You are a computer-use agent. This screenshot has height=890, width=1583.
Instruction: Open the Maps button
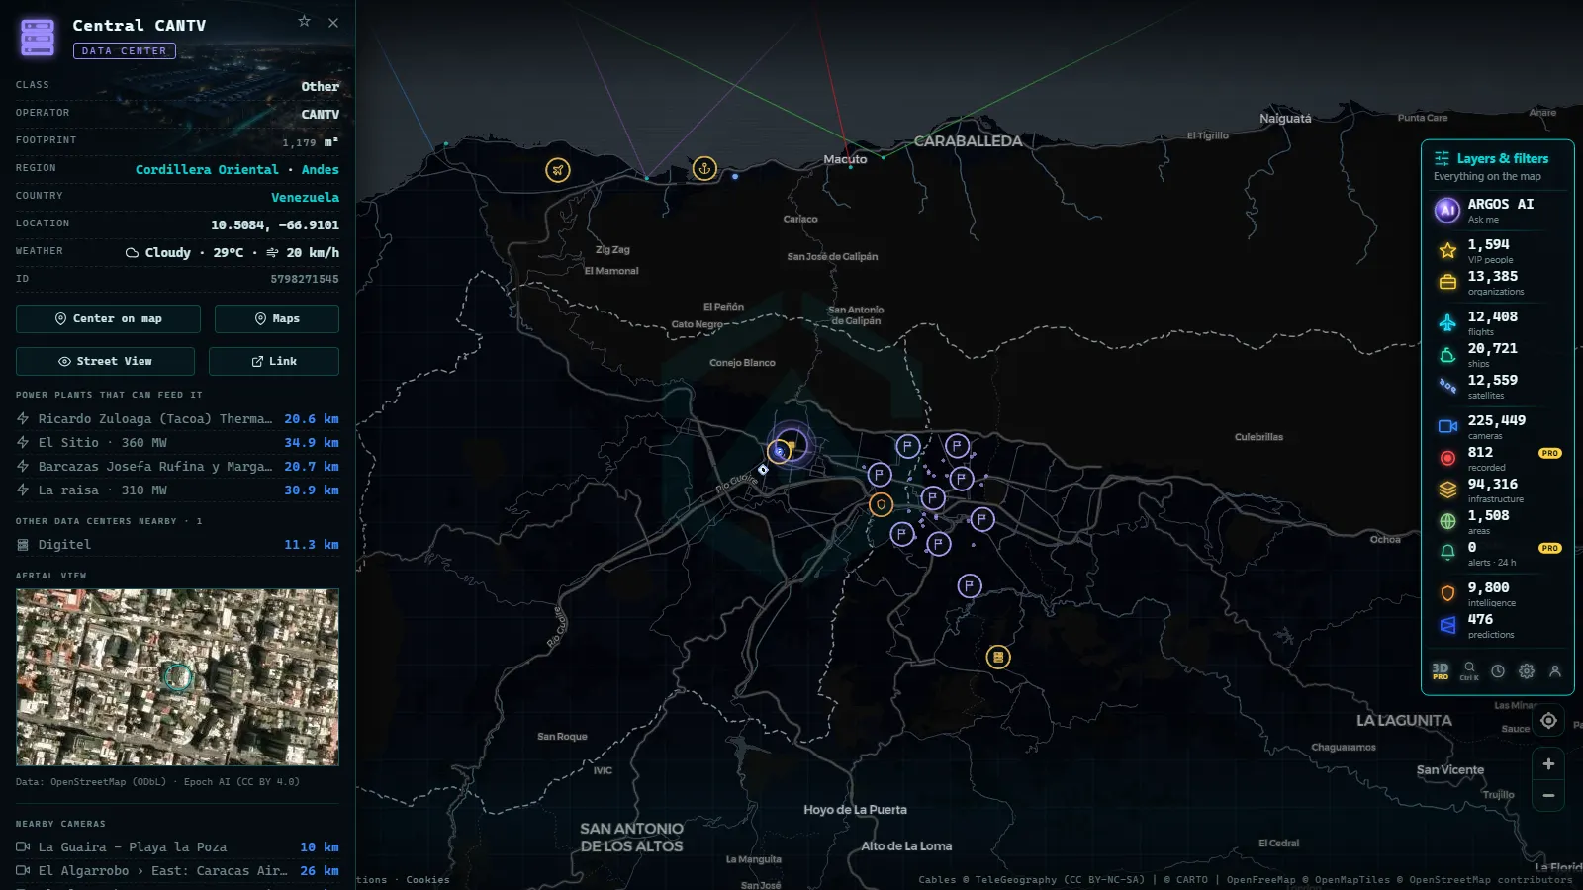pyautogui.click(x=277, y=318)
